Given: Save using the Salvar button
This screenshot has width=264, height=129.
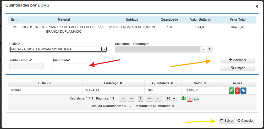Looking at the screenshot, I should [x=227, y=120].
